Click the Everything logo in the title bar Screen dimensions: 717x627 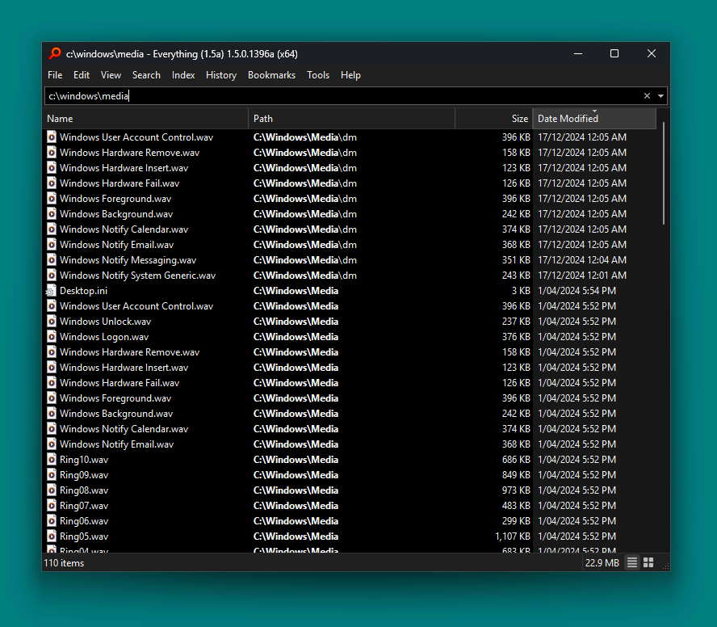54,53
